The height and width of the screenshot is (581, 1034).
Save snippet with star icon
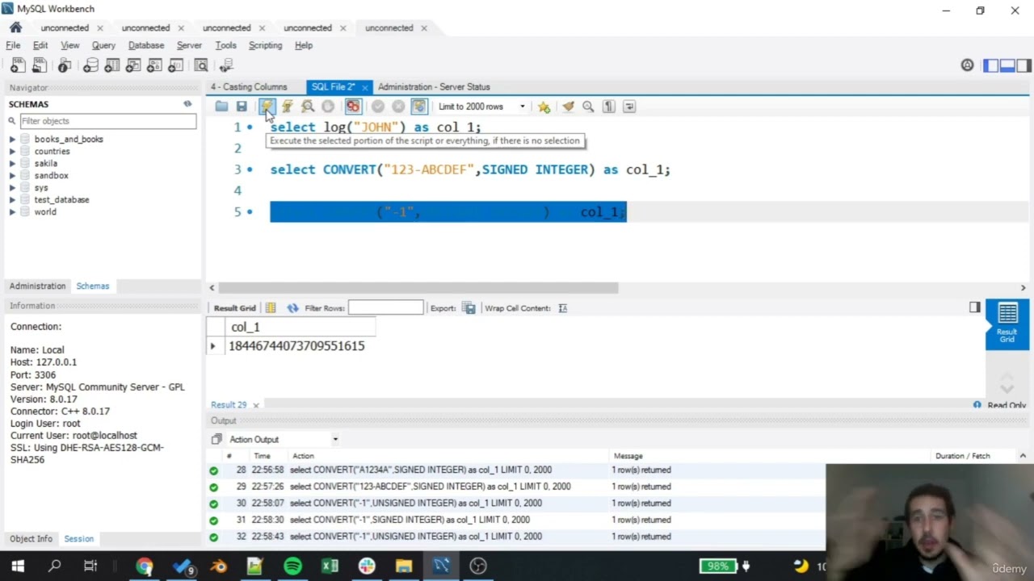pos(544,107)
